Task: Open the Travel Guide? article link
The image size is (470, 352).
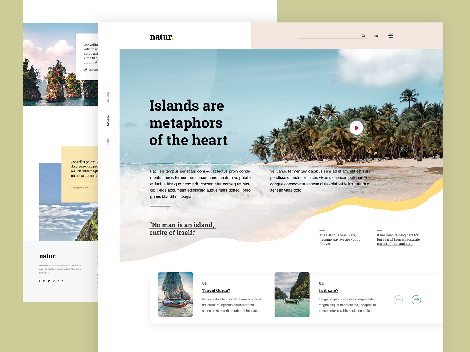Action: tap(216, 290)
